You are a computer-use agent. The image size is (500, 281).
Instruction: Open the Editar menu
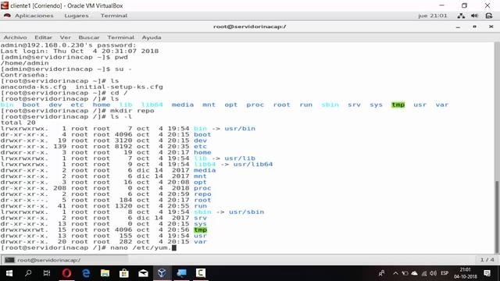tap(43, 37)
